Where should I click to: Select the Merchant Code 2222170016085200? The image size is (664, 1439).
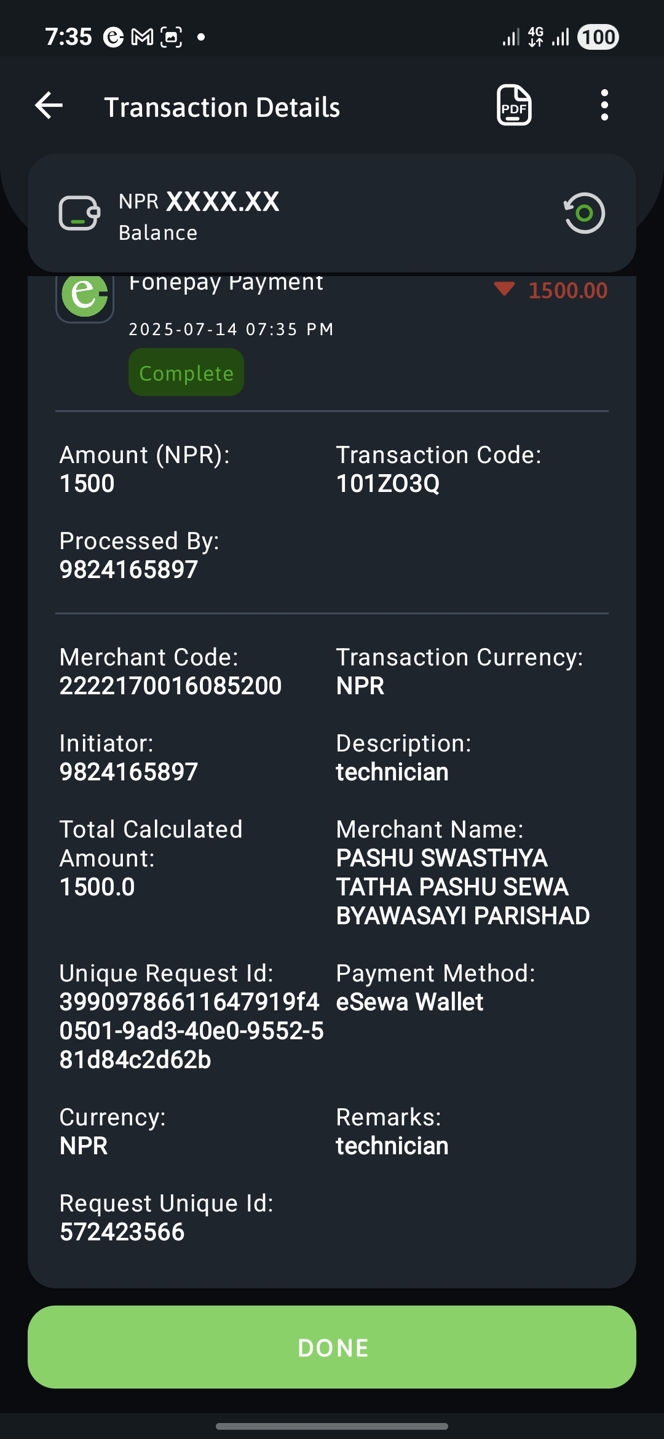pos(170,686)
